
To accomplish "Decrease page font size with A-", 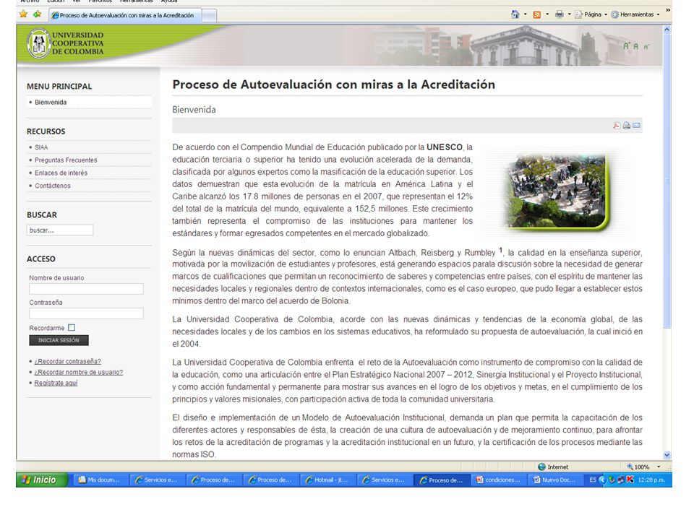I will tap(646, 46).
